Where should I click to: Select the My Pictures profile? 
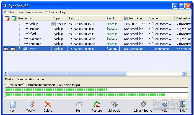point(32,29)
